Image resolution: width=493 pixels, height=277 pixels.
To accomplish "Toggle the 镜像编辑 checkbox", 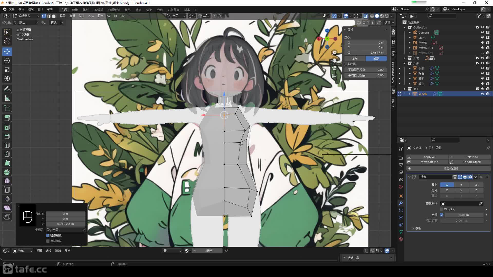I will coord(48,235).
